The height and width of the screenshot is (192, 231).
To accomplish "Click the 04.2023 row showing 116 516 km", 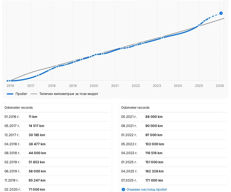I will pos(173,153).
